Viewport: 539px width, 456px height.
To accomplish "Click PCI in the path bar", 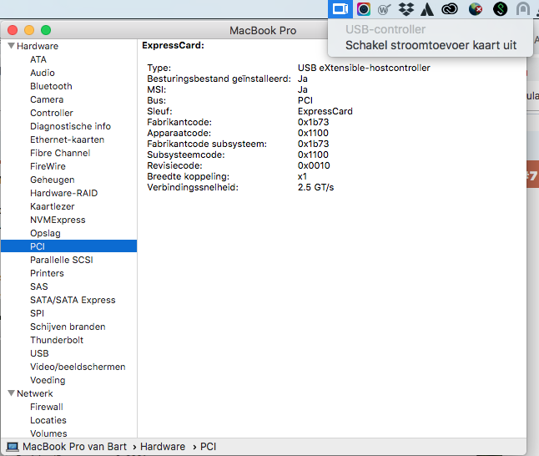I will [x=209, y=446].
